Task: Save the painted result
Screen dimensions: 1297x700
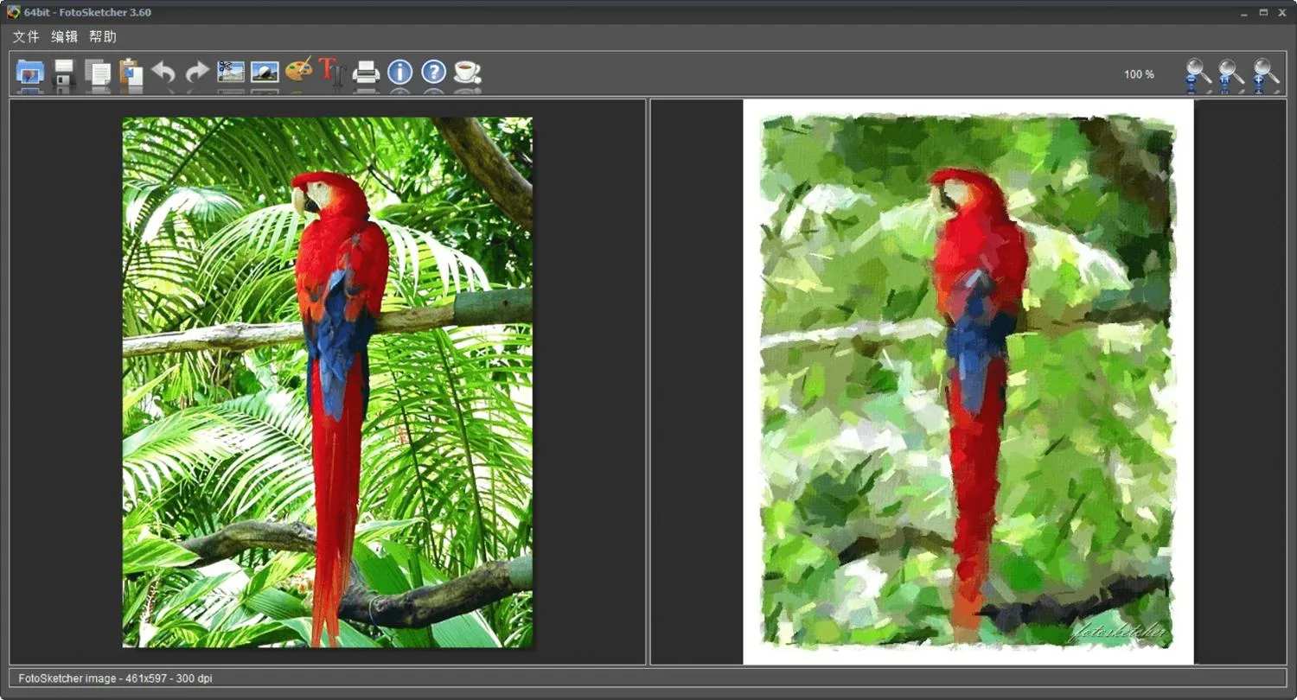Action: click(64, 73)
